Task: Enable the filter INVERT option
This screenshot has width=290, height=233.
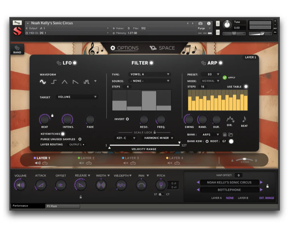Action: 127,119
